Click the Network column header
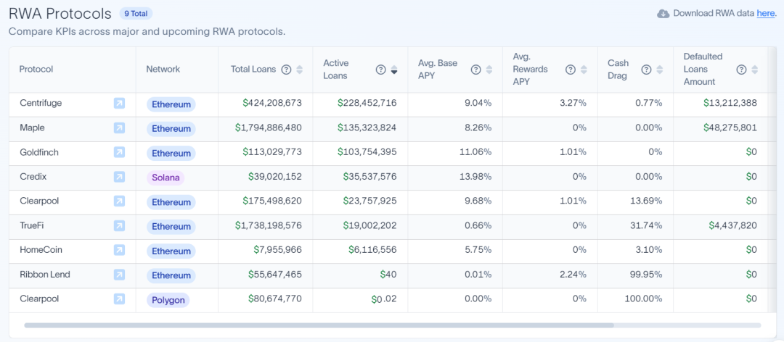The width and height of the screenshot is (784, 342). tap(163, 70)
